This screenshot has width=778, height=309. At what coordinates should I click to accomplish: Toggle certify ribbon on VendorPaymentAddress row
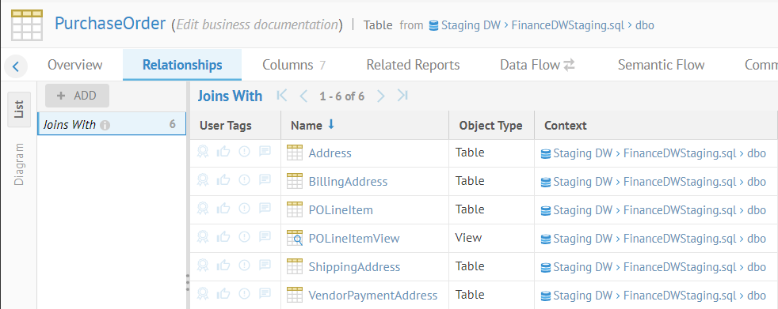203,294
